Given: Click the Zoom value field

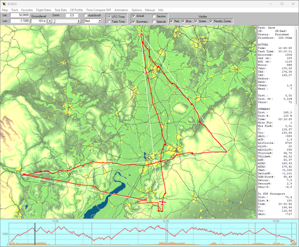Looking at the screenshot, I should point(72,16).
